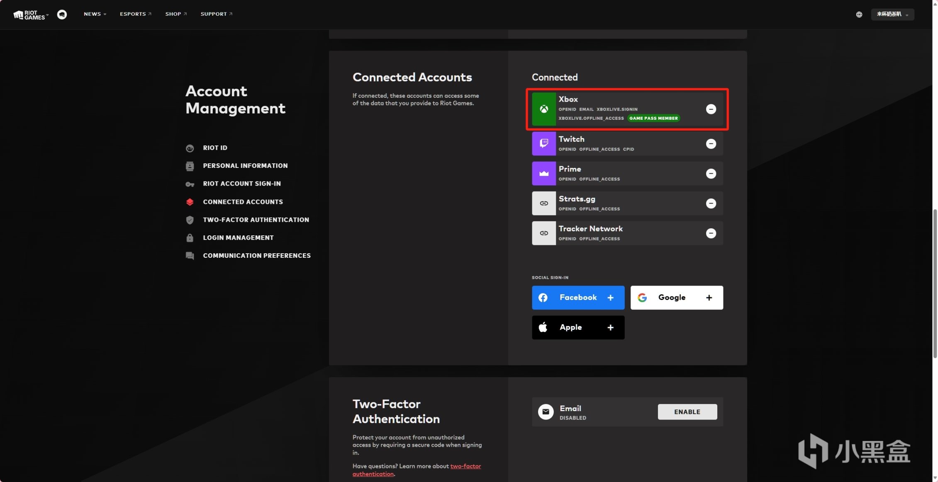938x482 pixels.
Task: Expand the NEWS menu
Action: (x=95, y=14)
